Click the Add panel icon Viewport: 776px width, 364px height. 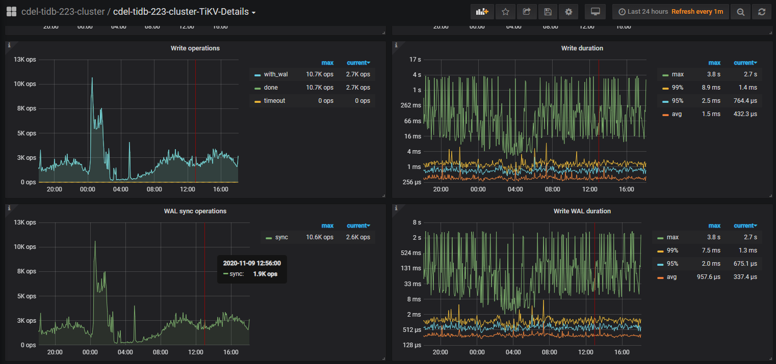tap(482, 12)
